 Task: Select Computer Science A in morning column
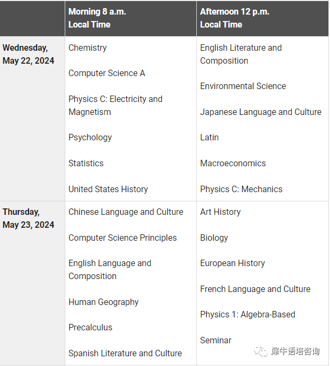107,73
